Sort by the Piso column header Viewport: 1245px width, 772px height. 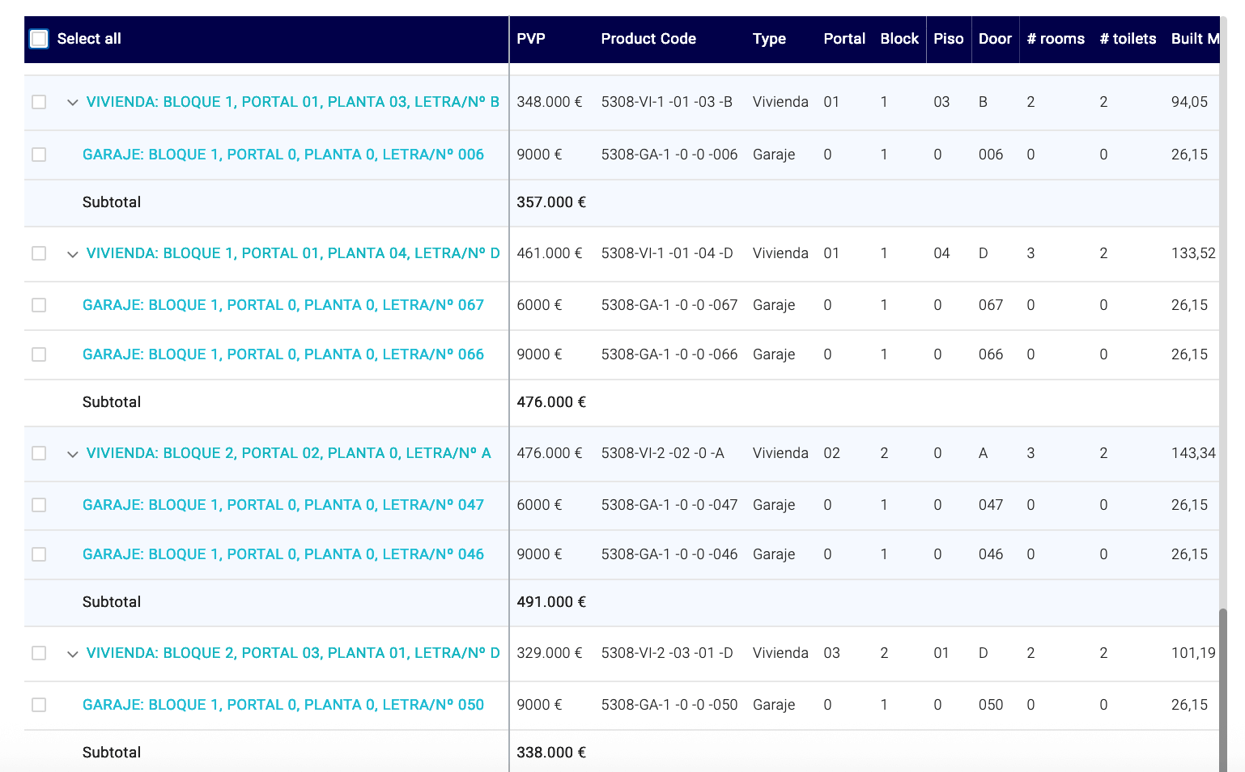(x=949, y=39)
